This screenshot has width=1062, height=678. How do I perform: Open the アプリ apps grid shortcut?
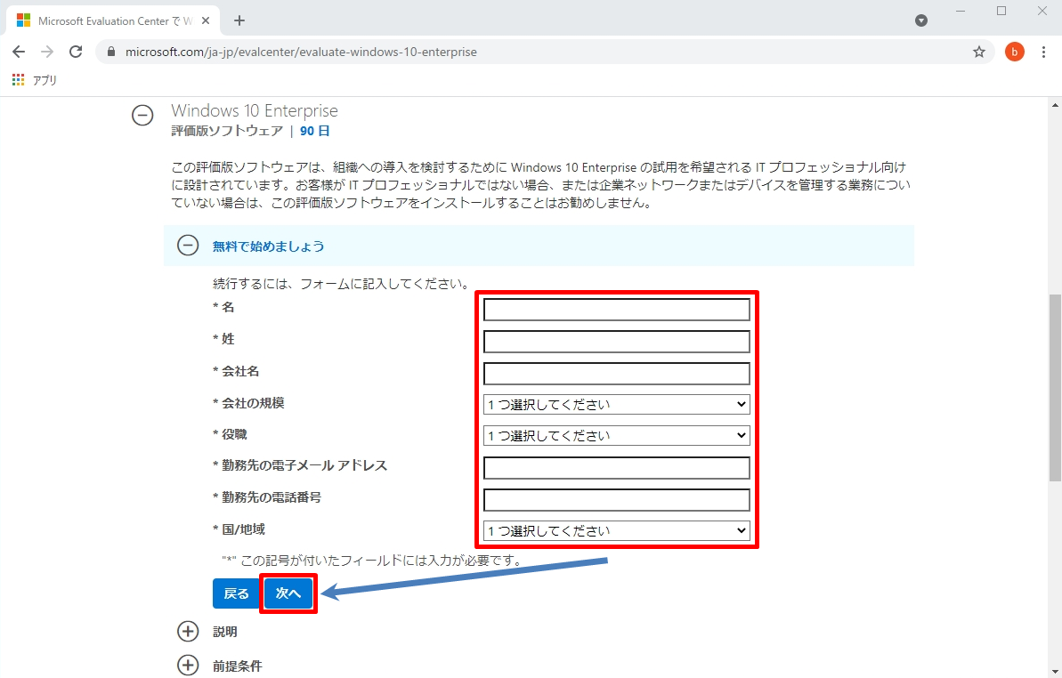35,80
